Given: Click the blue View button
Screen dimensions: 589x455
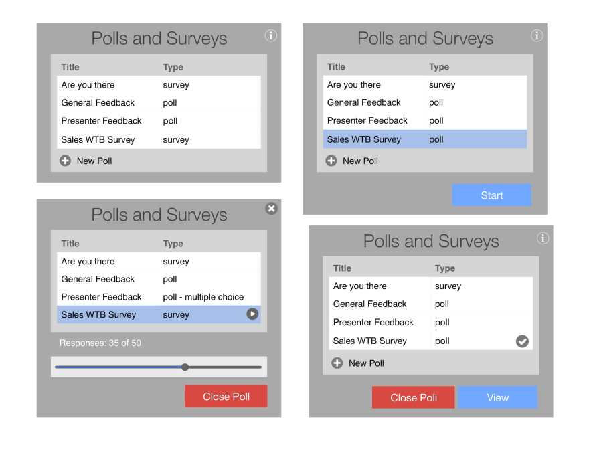Looking at the screenshot, I should point(497,397).
